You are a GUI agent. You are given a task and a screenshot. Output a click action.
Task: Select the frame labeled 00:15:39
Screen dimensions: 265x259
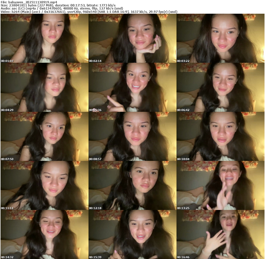132,234
